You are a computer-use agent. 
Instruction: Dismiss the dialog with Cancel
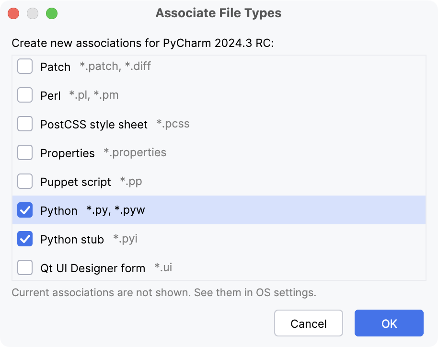(309, 323)
